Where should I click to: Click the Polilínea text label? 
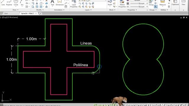click(x=81, y=65)
